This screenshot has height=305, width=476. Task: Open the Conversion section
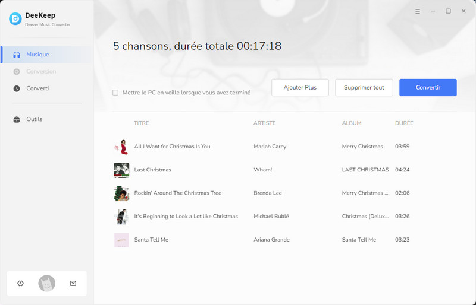point(47,71)
